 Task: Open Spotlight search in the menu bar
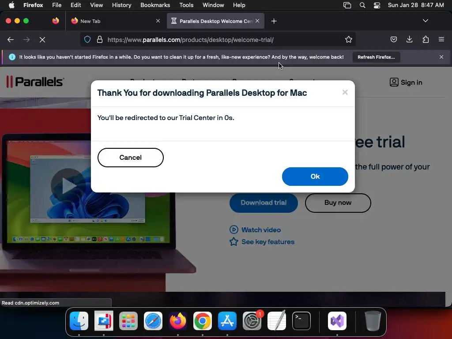point(362,5)
